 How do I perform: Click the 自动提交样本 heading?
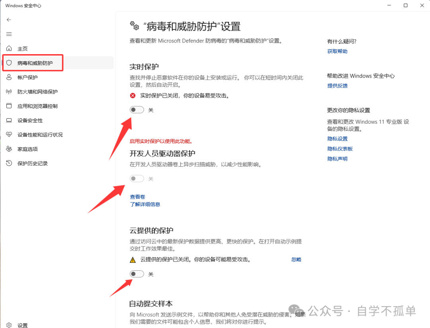tap(151, 304)
